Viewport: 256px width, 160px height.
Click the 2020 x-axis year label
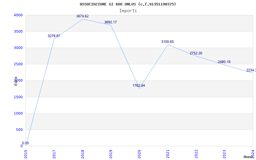[139, 154]
